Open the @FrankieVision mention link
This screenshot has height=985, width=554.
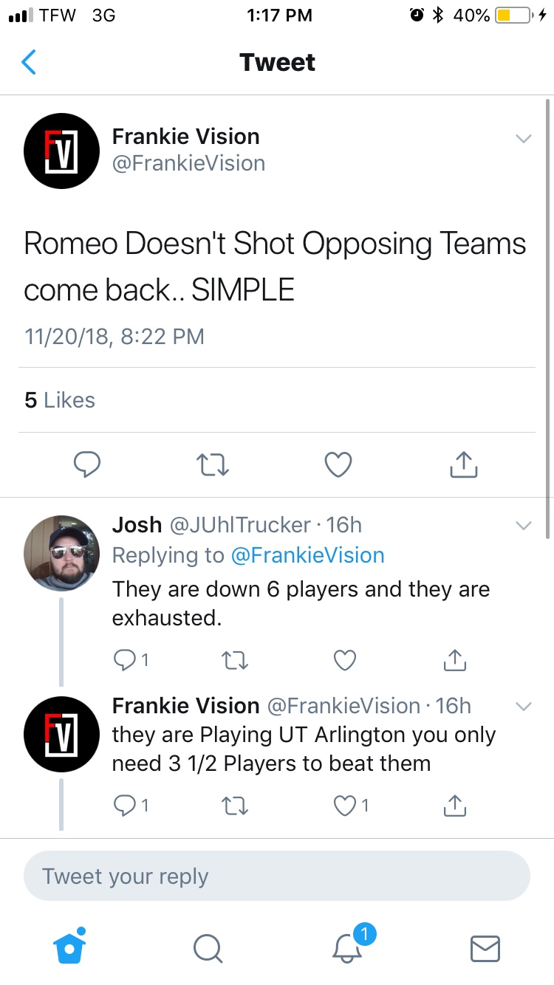tap(307, 555)
